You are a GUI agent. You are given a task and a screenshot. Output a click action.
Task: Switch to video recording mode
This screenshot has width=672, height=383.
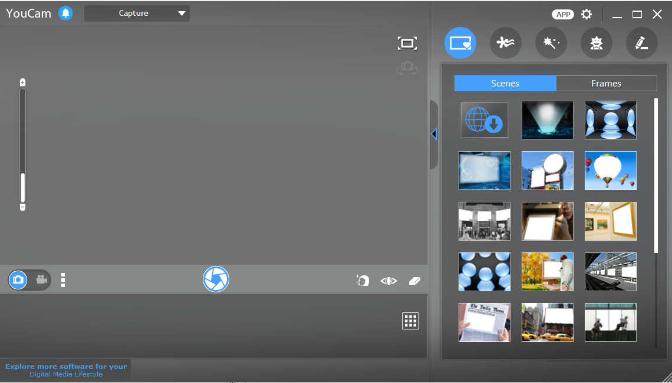click(x=41, y=280)
